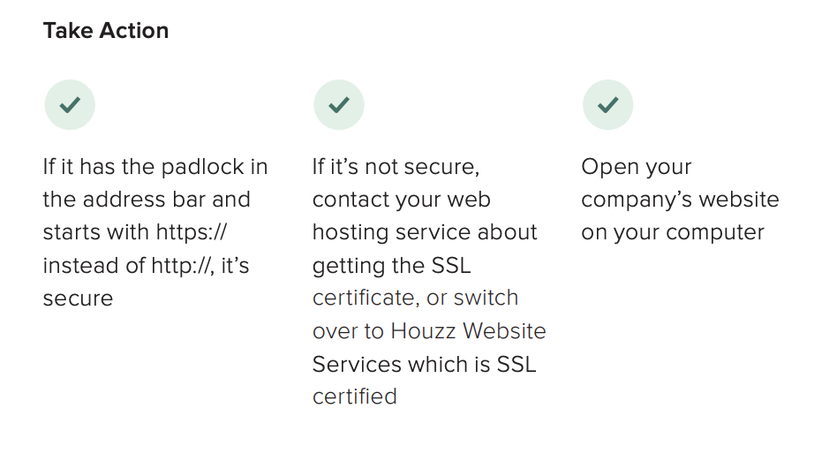Click the "Take Action" heading
This screenshot has height=454, width=837.
click(106, 31)
